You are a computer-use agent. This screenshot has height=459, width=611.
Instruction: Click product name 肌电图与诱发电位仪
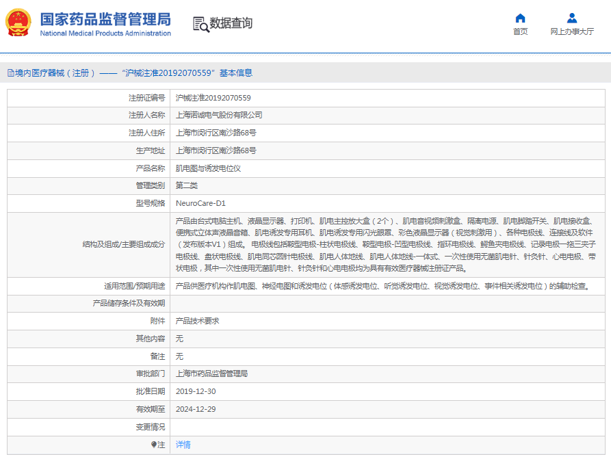pos(208,168)
